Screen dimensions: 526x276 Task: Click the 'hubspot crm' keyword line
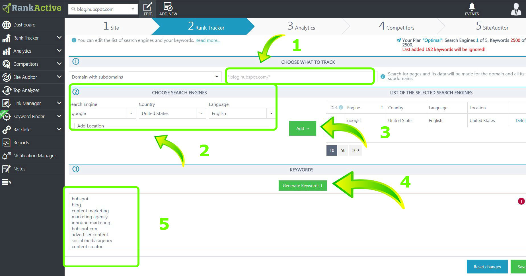pos(85,228)
